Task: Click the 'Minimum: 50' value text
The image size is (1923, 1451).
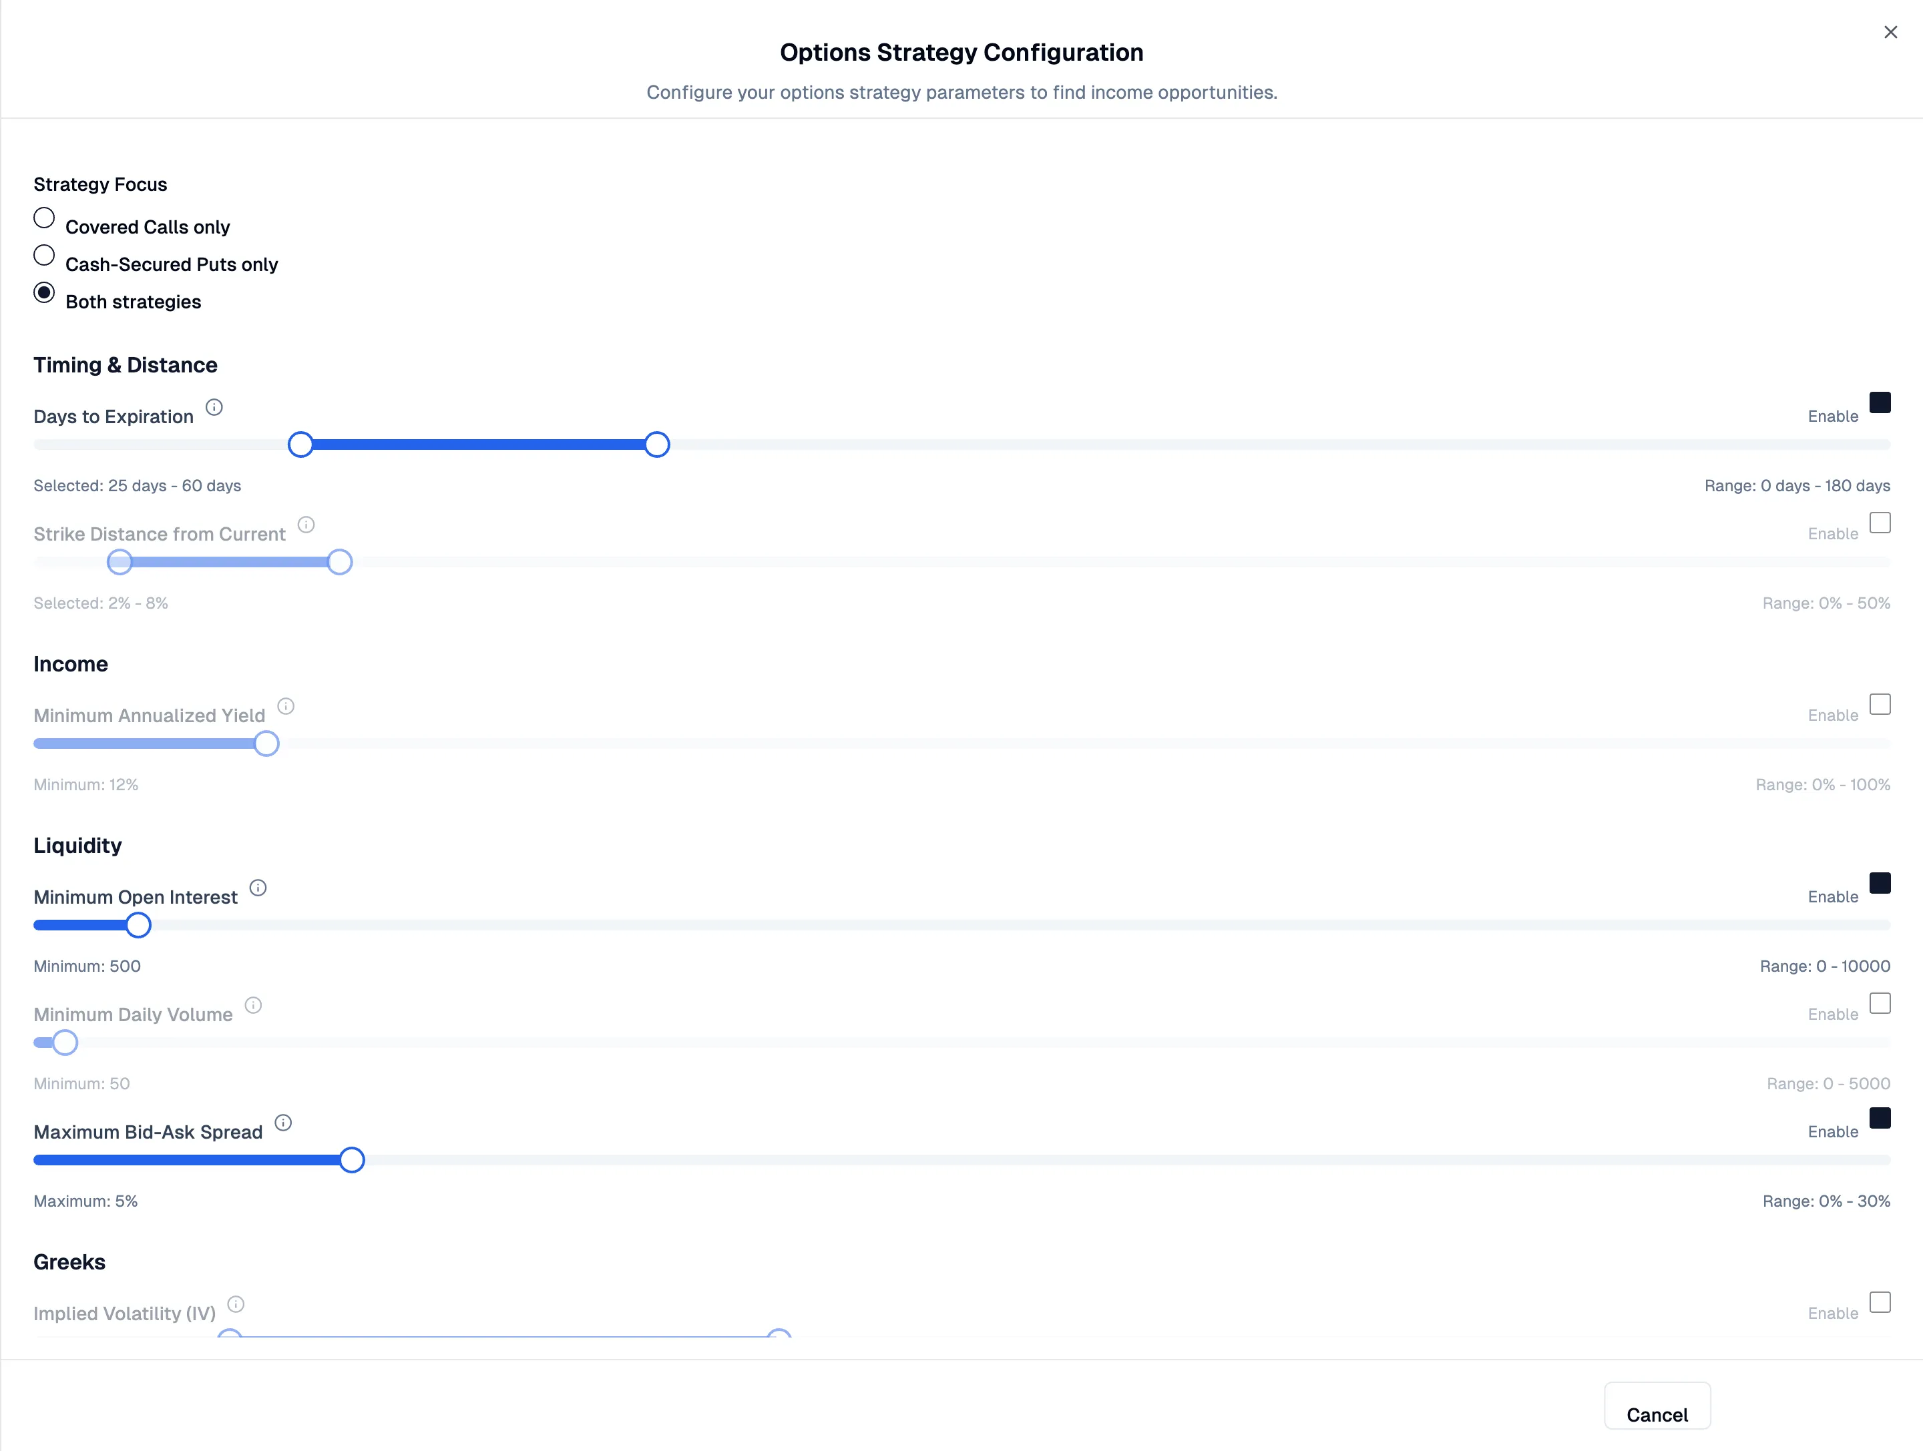Action: (x=81, y=1083)
